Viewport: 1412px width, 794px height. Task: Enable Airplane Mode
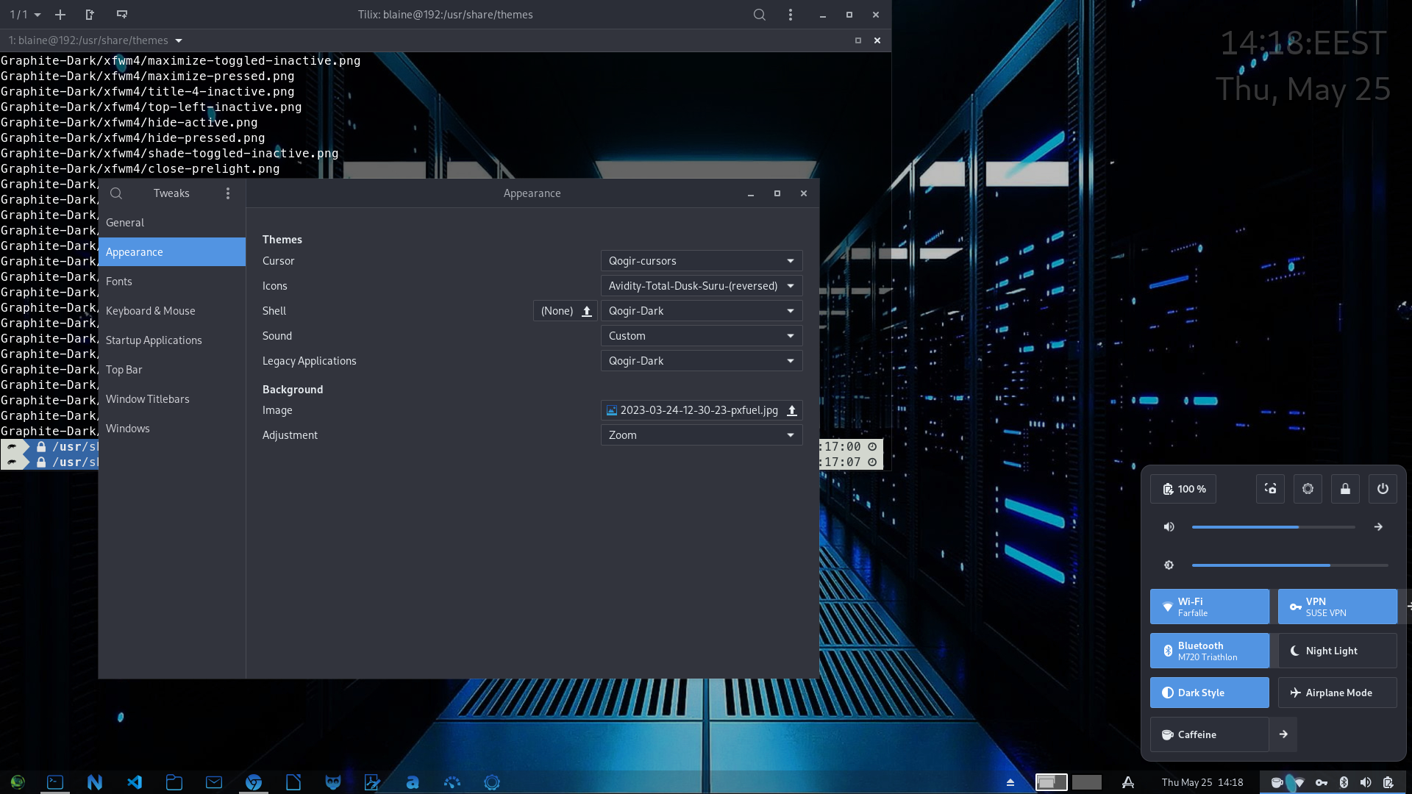[x=1337, y=692]
